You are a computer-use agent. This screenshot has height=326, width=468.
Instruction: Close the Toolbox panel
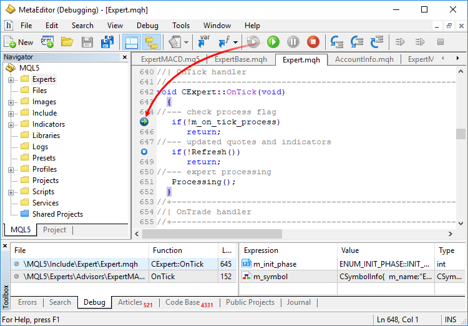click(5, 246)
